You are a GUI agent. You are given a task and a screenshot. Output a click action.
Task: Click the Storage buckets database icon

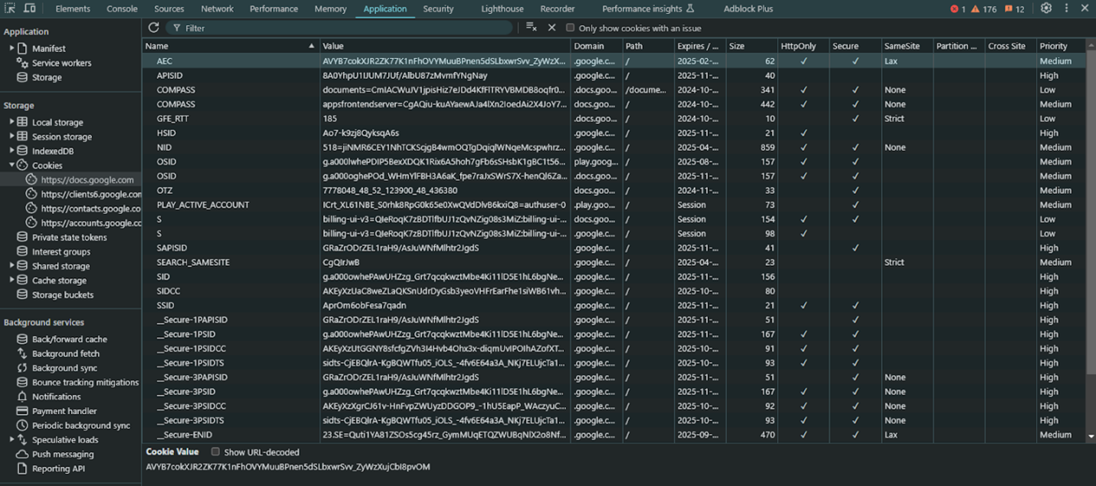(x=22, y=295)
